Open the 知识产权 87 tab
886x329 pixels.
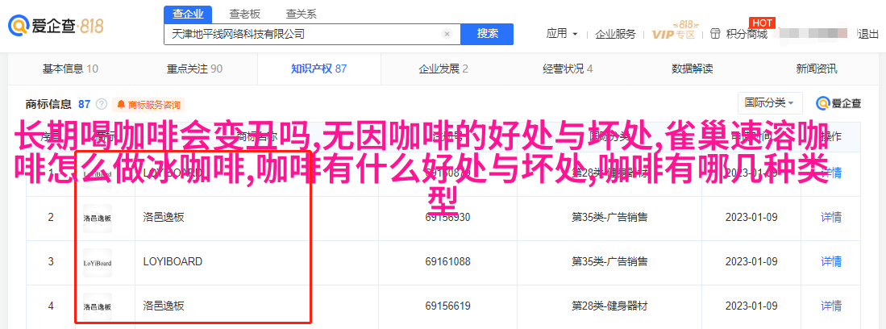pos(318,69)
